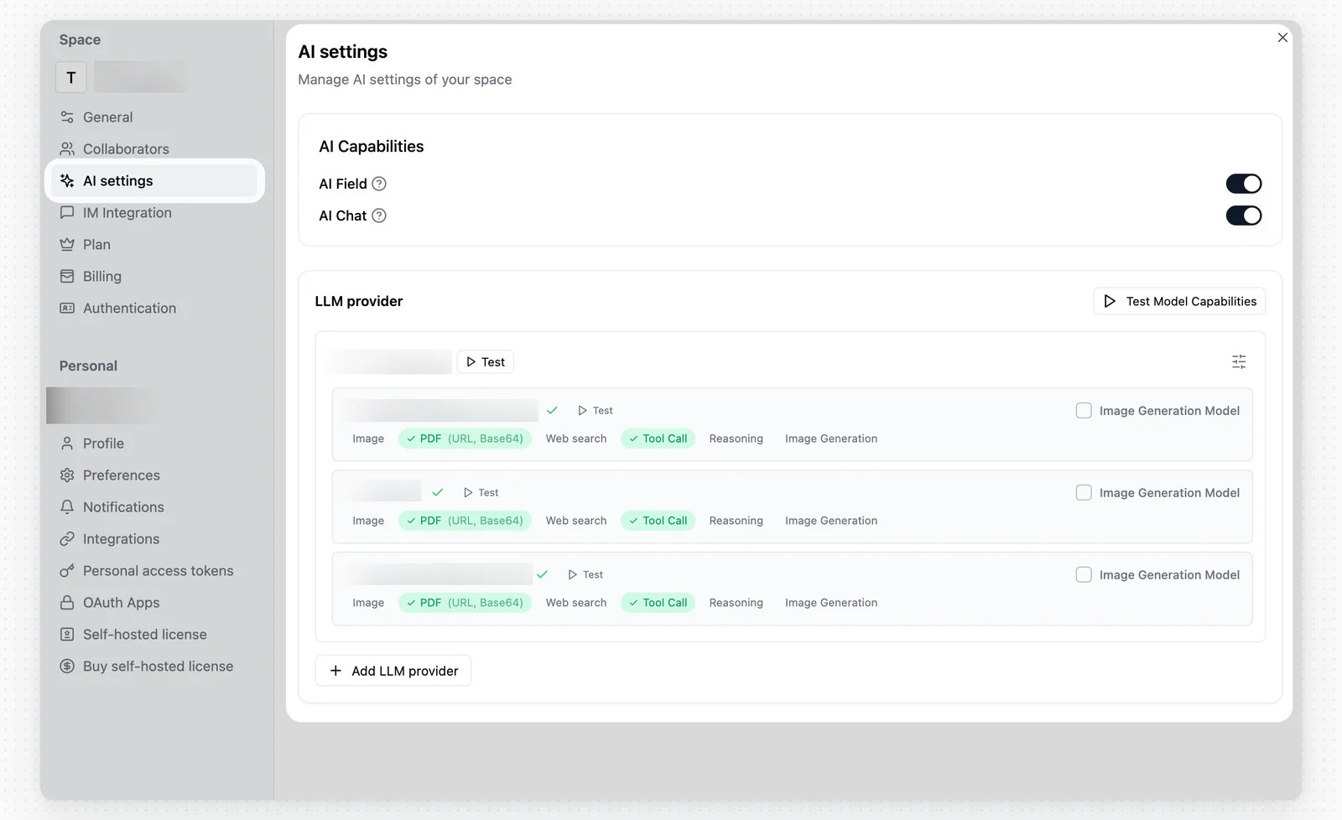Check Image Generation Model for second model
The image size is (1342, 820).
1084,493
